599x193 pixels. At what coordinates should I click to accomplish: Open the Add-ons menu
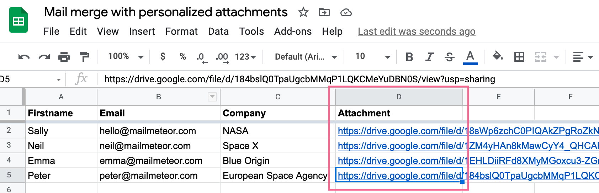pyautogui.click(x=293, y=32)
